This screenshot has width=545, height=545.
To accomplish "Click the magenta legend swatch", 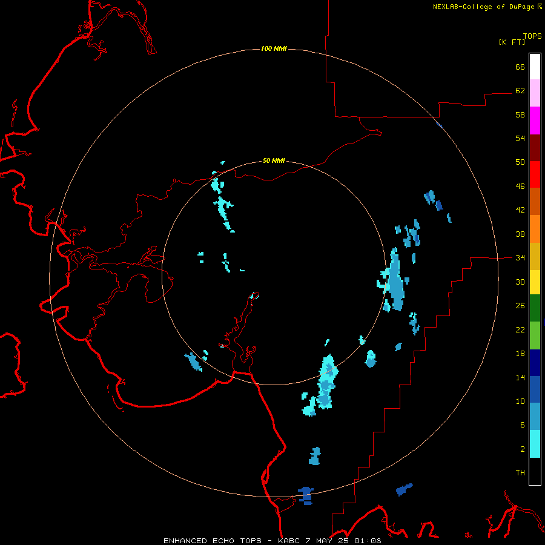I will point(535,121).
